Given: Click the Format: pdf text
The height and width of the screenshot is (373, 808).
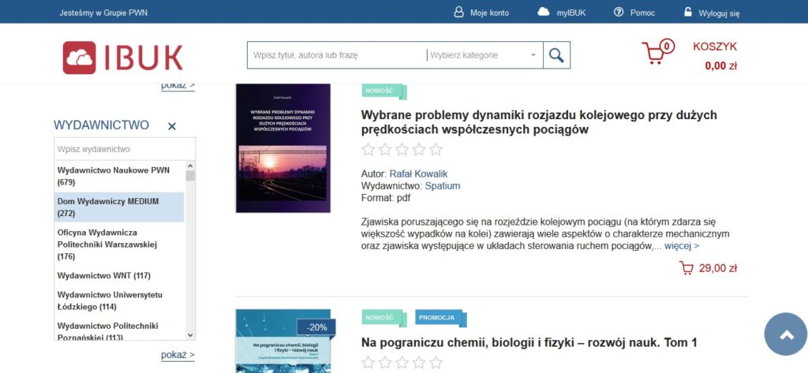Looking at the screenshot, I should pyautogui.click(x=386, y=198).
